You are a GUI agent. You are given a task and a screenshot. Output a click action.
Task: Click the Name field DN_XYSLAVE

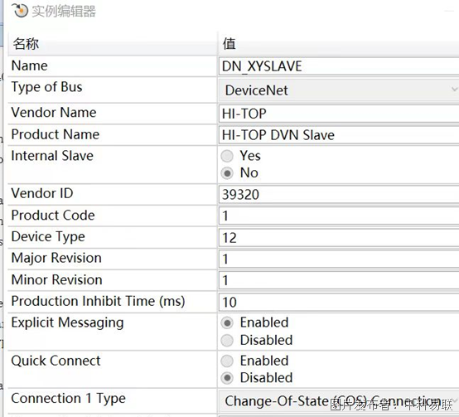point(339,66)
